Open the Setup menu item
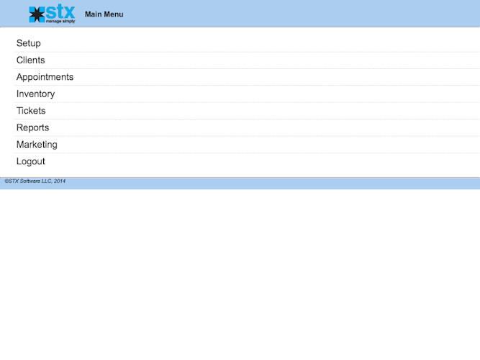The height and width of the screenshot is (360, 480). (247, 43)
